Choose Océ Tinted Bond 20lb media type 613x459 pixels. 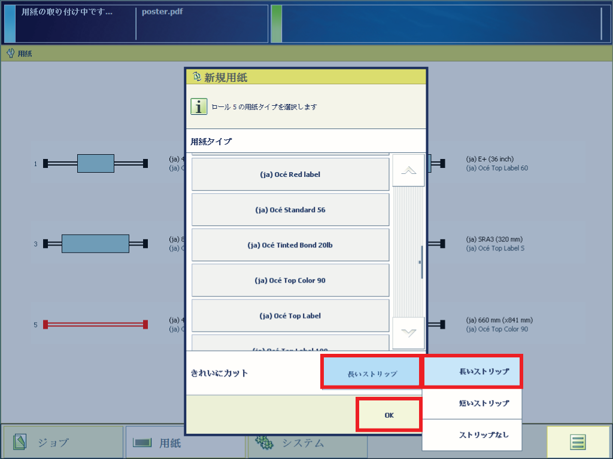point(290,245)
